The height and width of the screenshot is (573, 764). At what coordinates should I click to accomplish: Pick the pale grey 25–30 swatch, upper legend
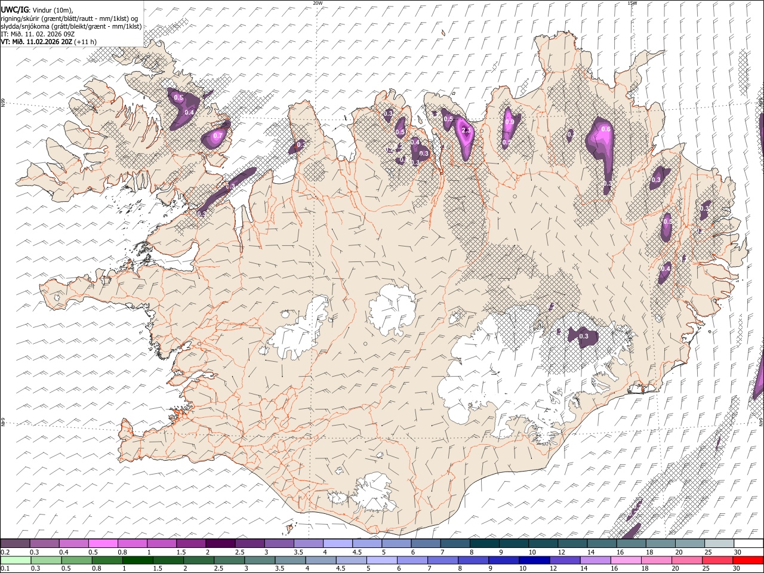pos(719,543)
